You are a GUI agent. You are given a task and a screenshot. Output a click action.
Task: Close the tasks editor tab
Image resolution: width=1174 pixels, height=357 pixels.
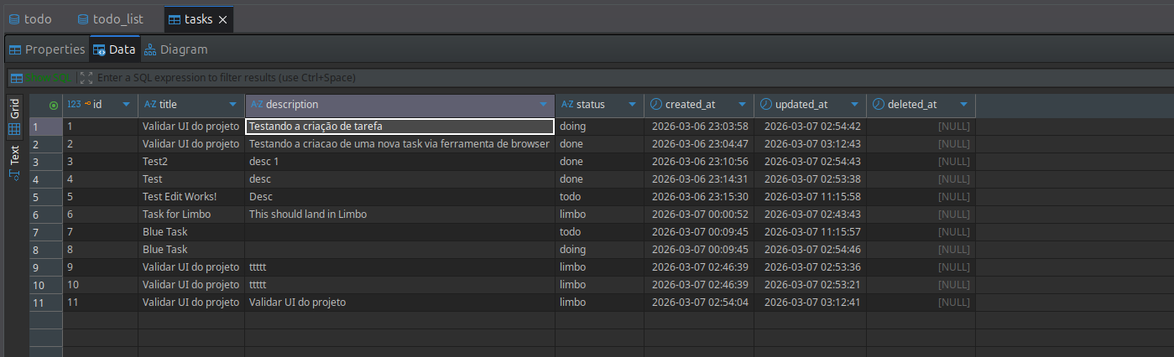tap(222, 19)
